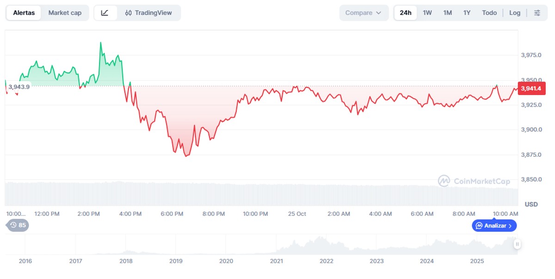
Task: Click the 10:00 AM time axis label
Action: click(x=506, y=214)
